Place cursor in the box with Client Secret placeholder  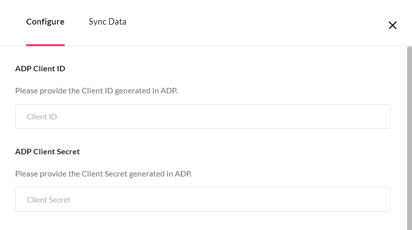[203, 199]
